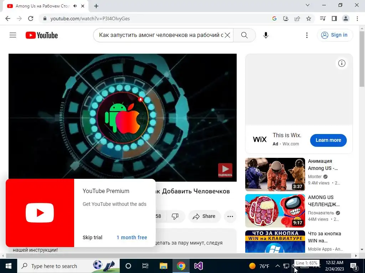This screenshot has width=365, height=273.
Task: Open Что за кнопка WIN thumbnail
Action: (x=275, y=241)
